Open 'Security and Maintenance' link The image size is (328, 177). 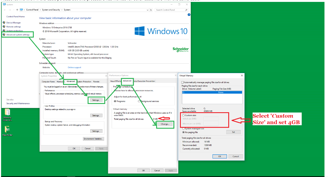point(18,103)
